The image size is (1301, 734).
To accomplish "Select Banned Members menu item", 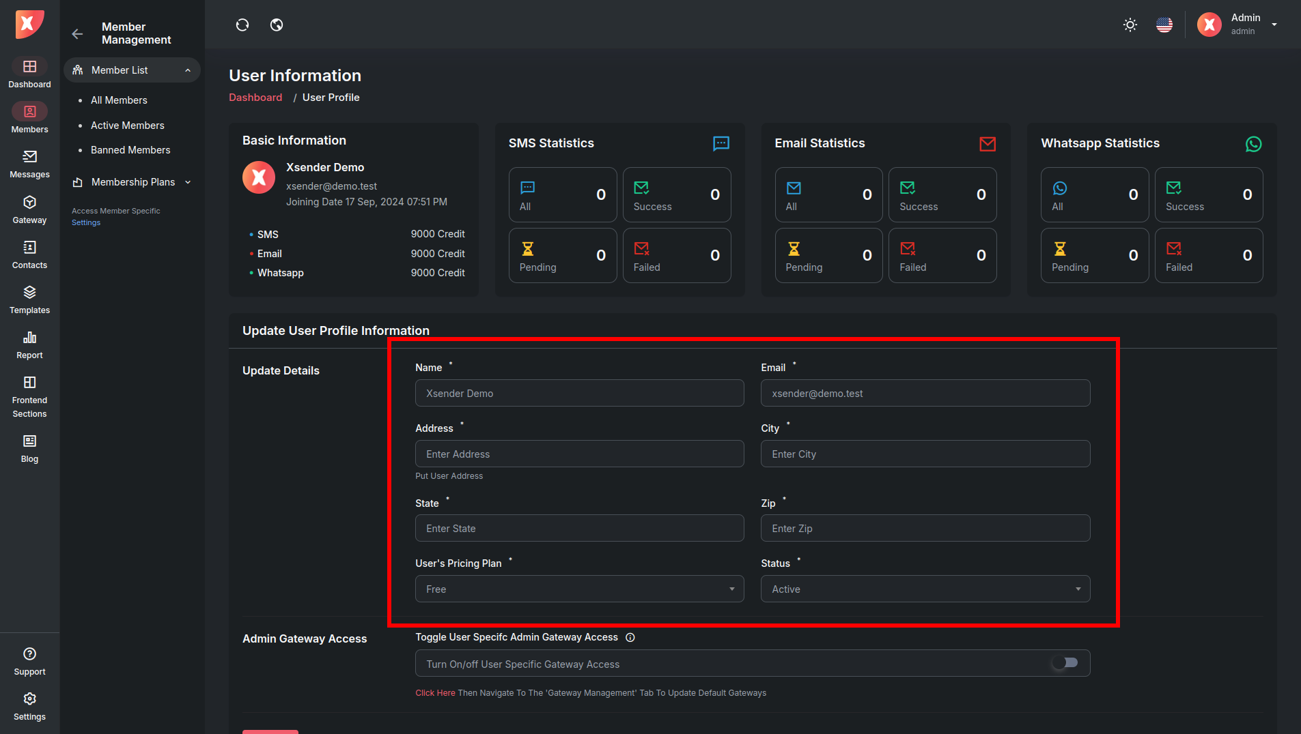I will pos(130,150).
